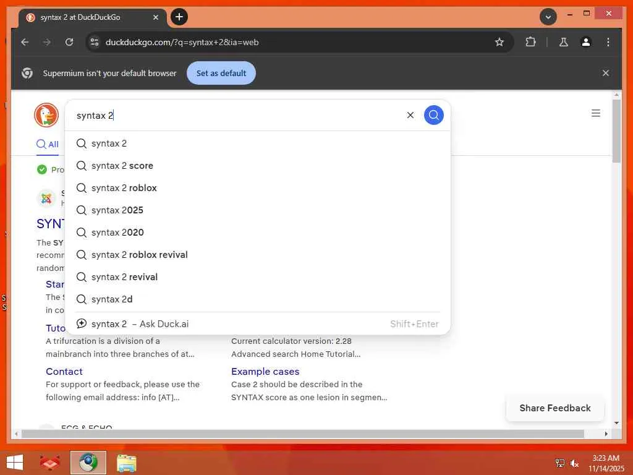The width and height of the screenshot is (633, 475).
Task: Open the Example cases link
Action: [x=265, y=371]
